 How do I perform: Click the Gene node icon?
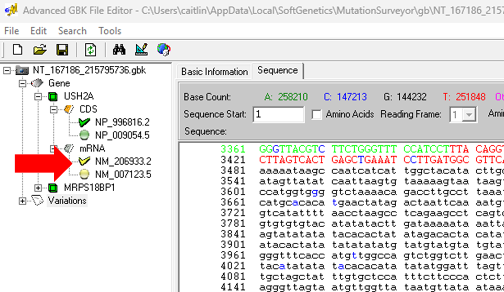pos(37,84)
